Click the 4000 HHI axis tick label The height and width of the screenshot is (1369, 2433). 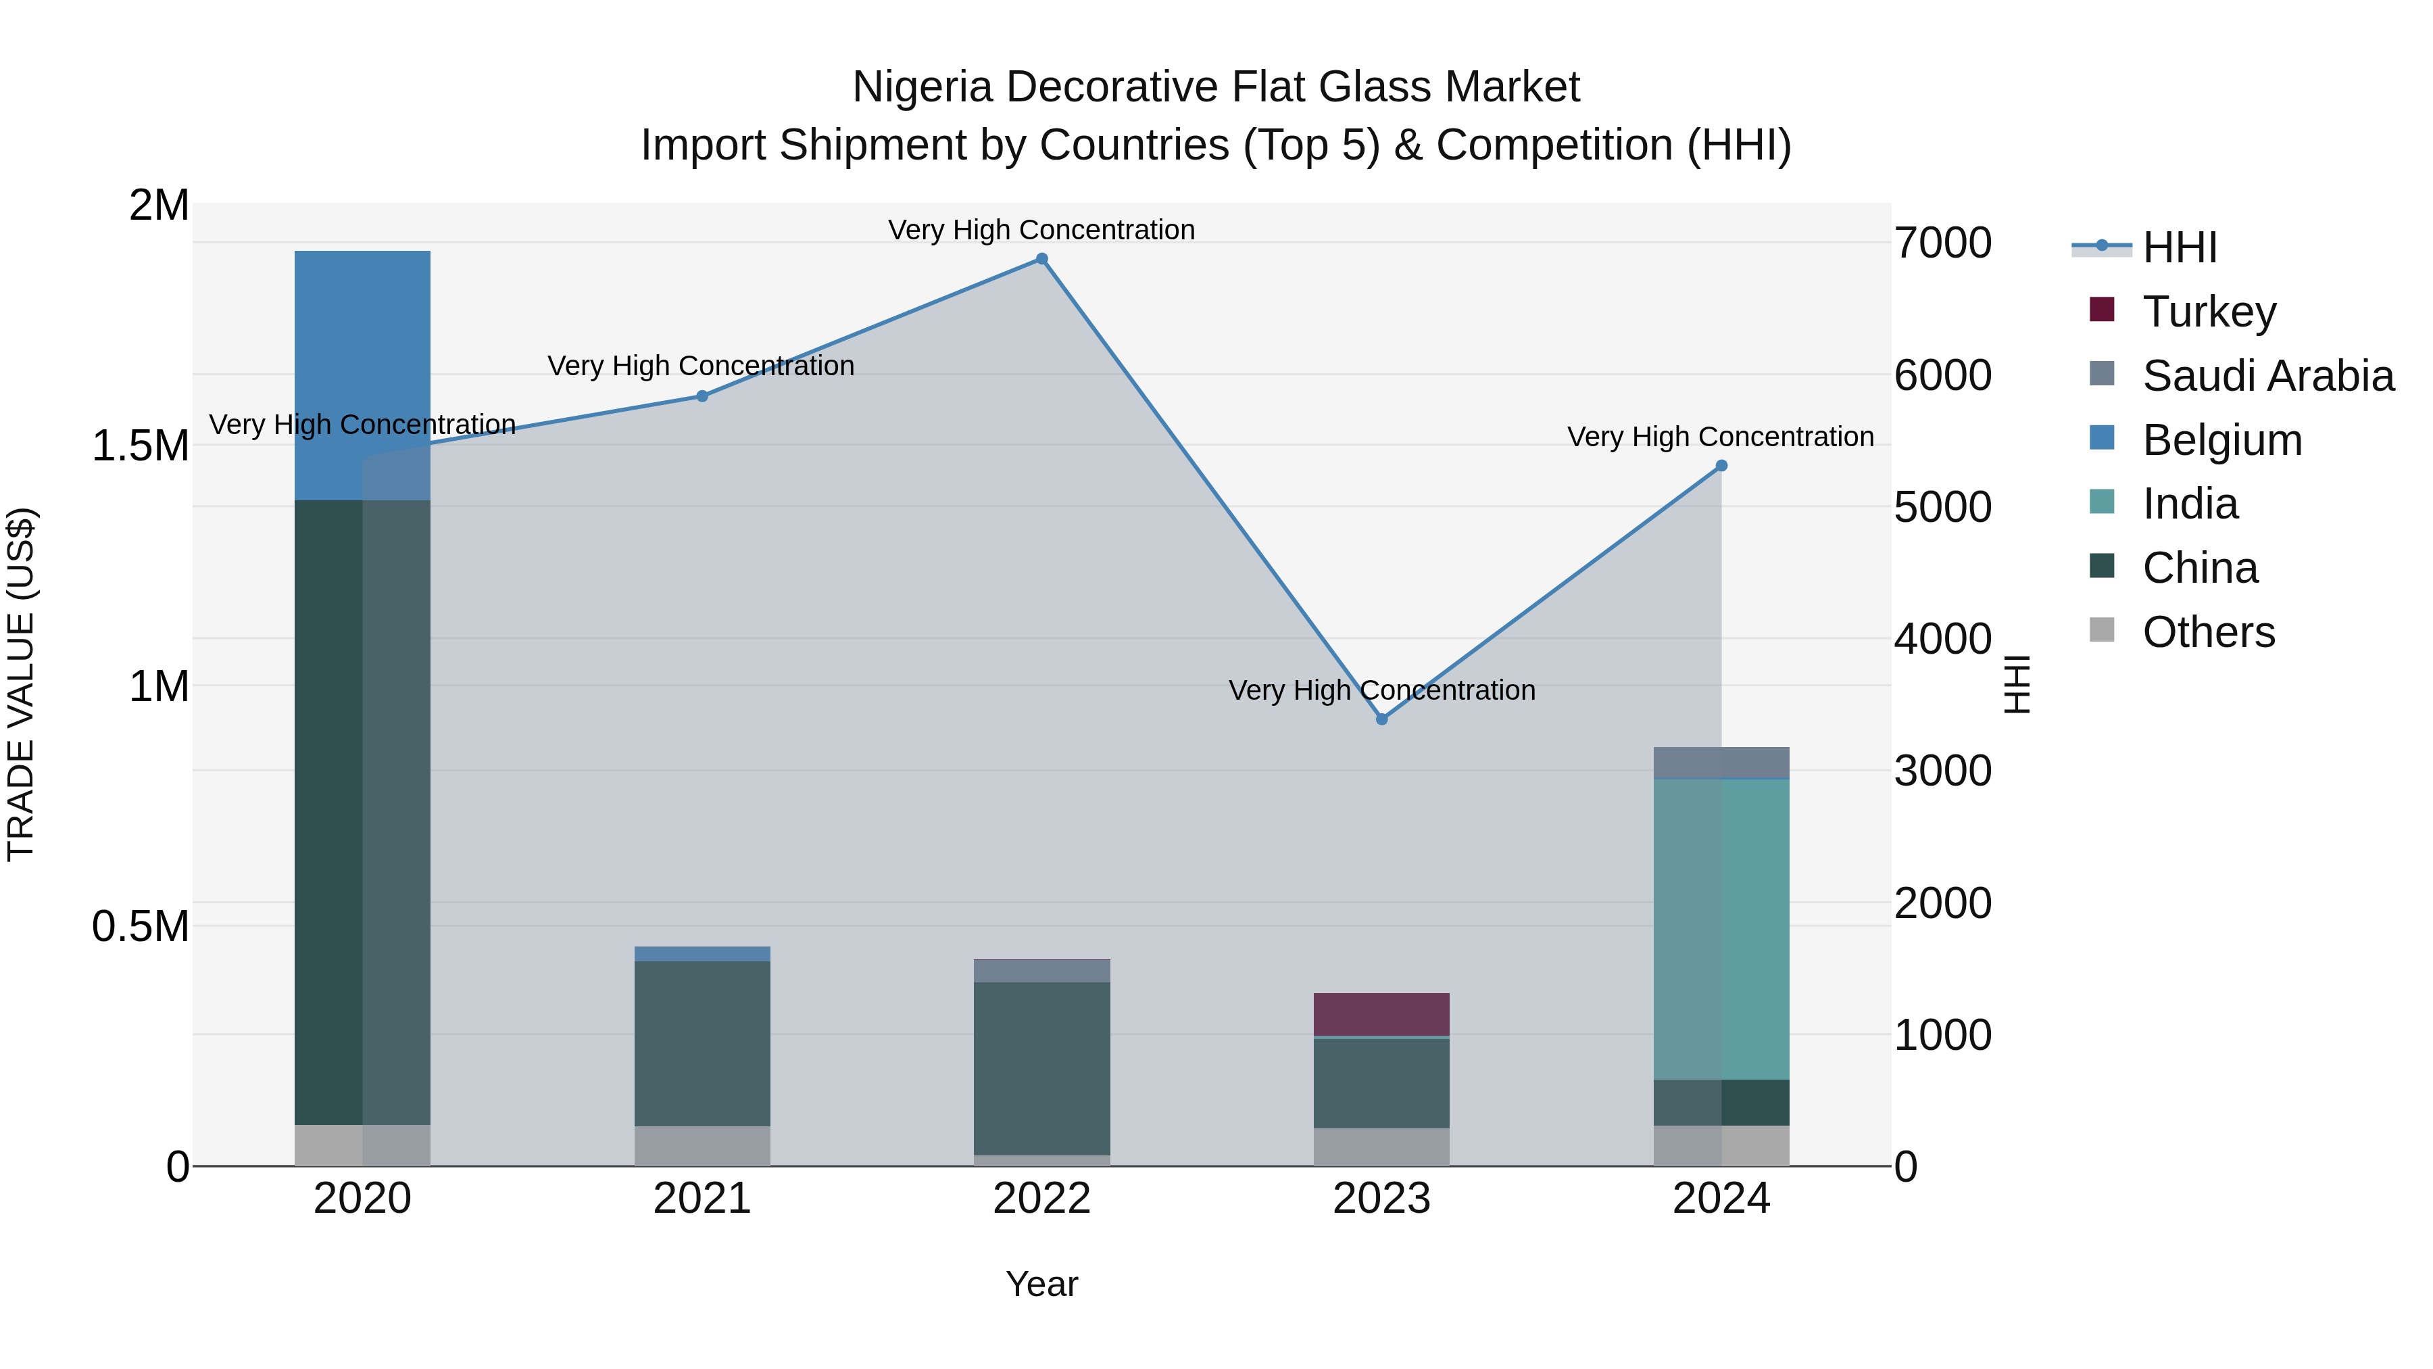[1943, 639]
